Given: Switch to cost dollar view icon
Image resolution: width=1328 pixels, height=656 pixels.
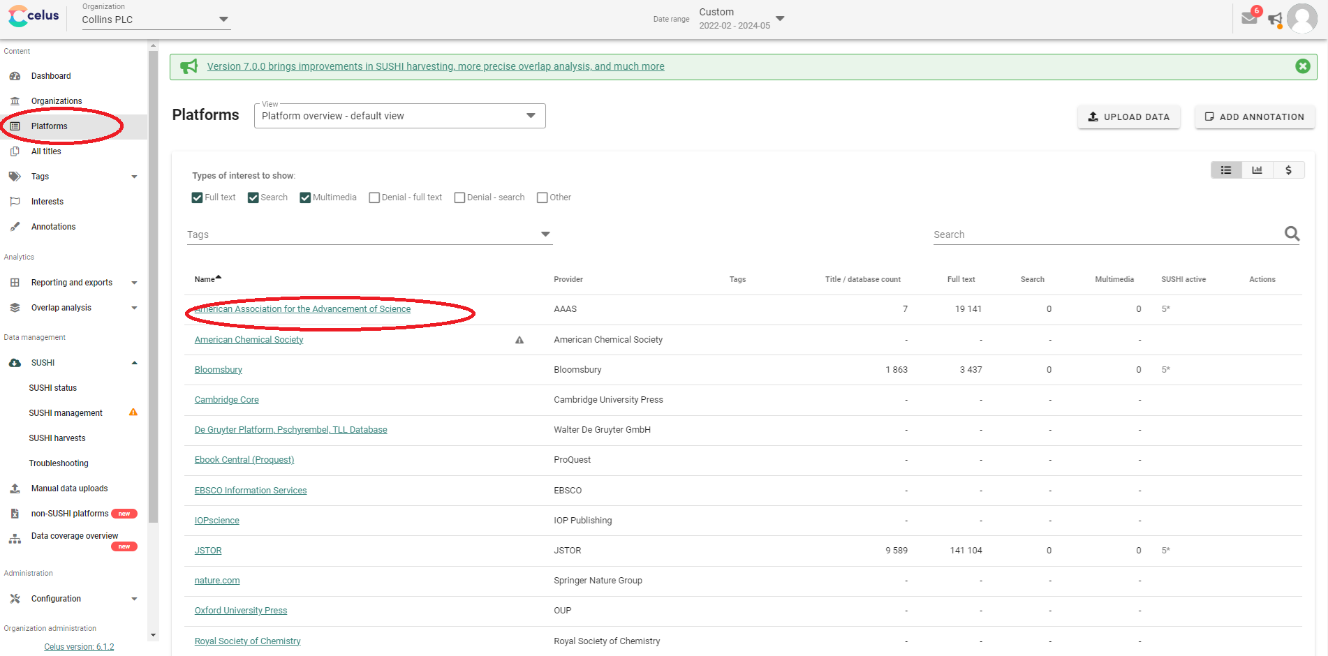Looking at the screenshot, I should 1289,170.
